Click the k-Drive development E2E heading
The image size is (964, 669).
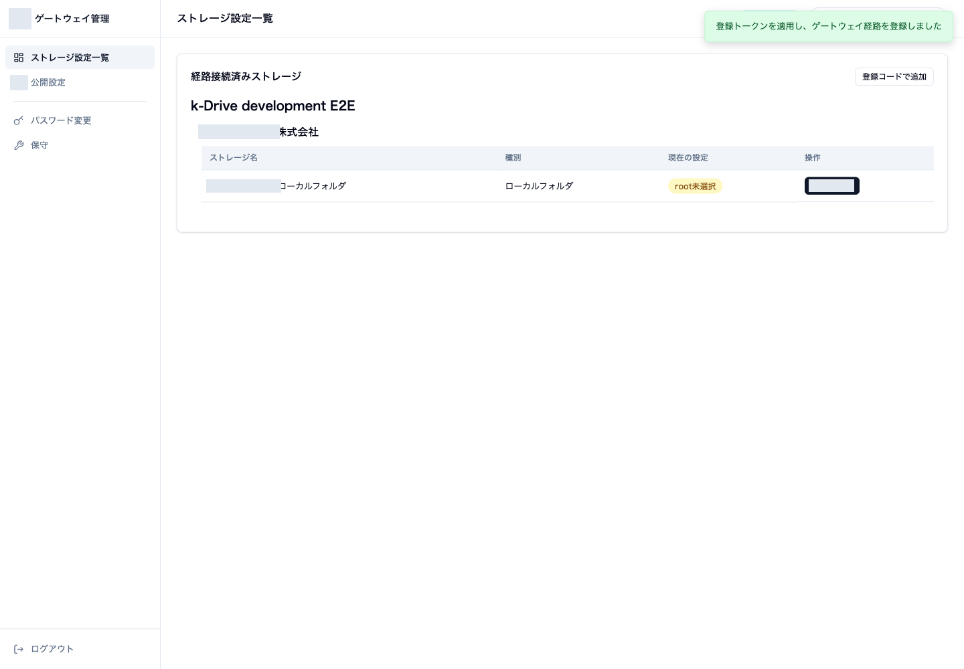point(273,106)
